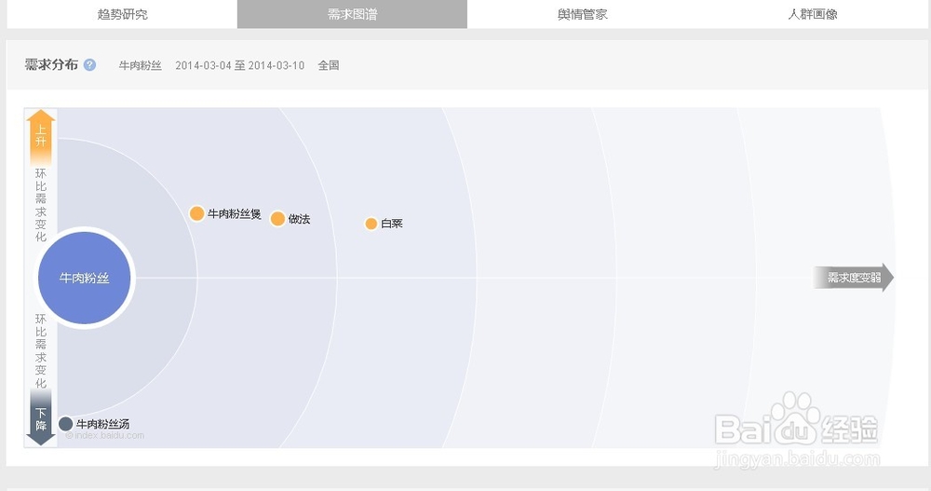931x491 pixels.
Task: Select the date range 2014-03-04 至 2014-03-10
Action: coord(240,65)
